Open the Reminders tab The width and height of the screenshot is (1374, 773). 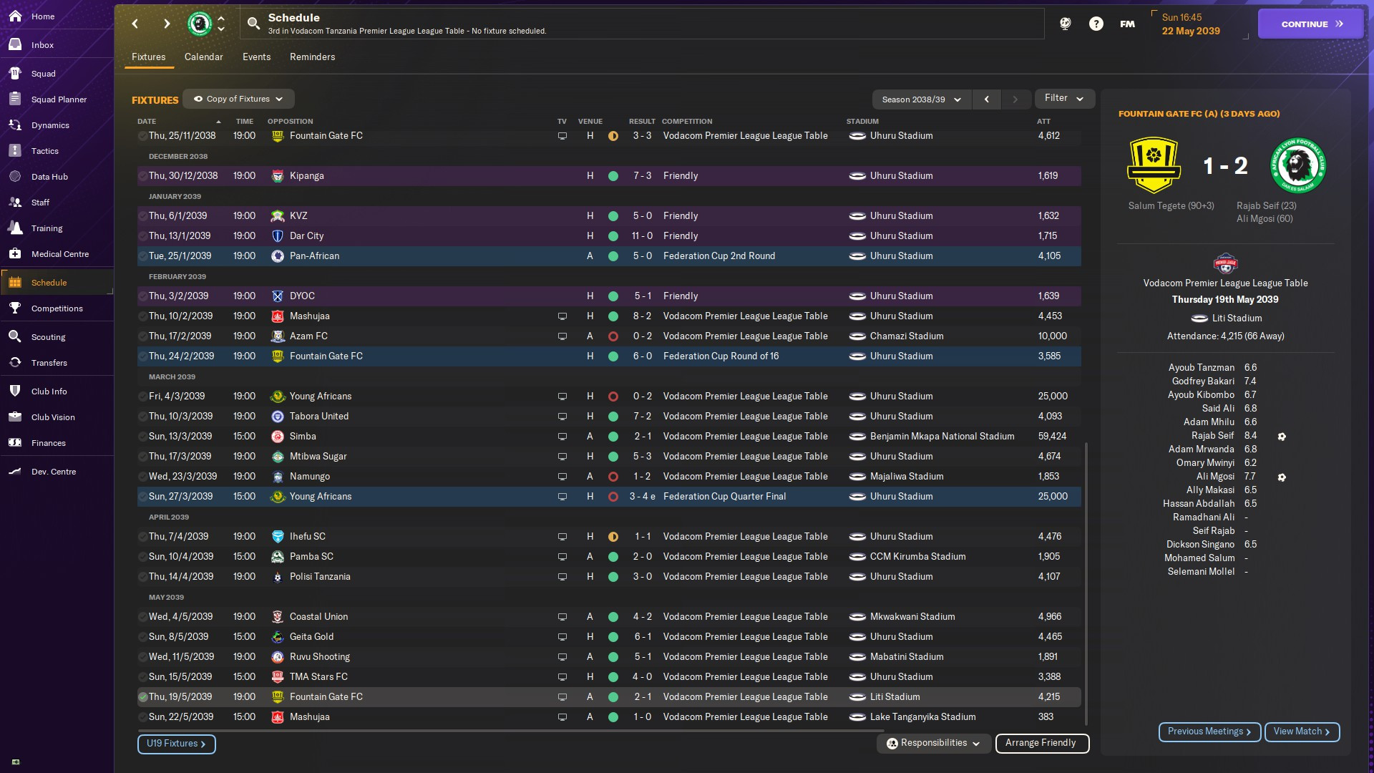[x=312, y=57]
